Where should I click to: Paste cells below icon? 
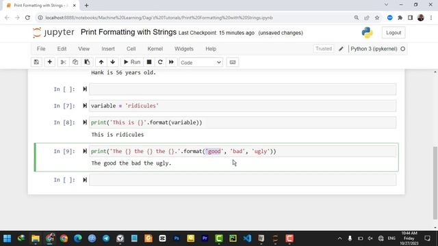[x=87, y=62]
